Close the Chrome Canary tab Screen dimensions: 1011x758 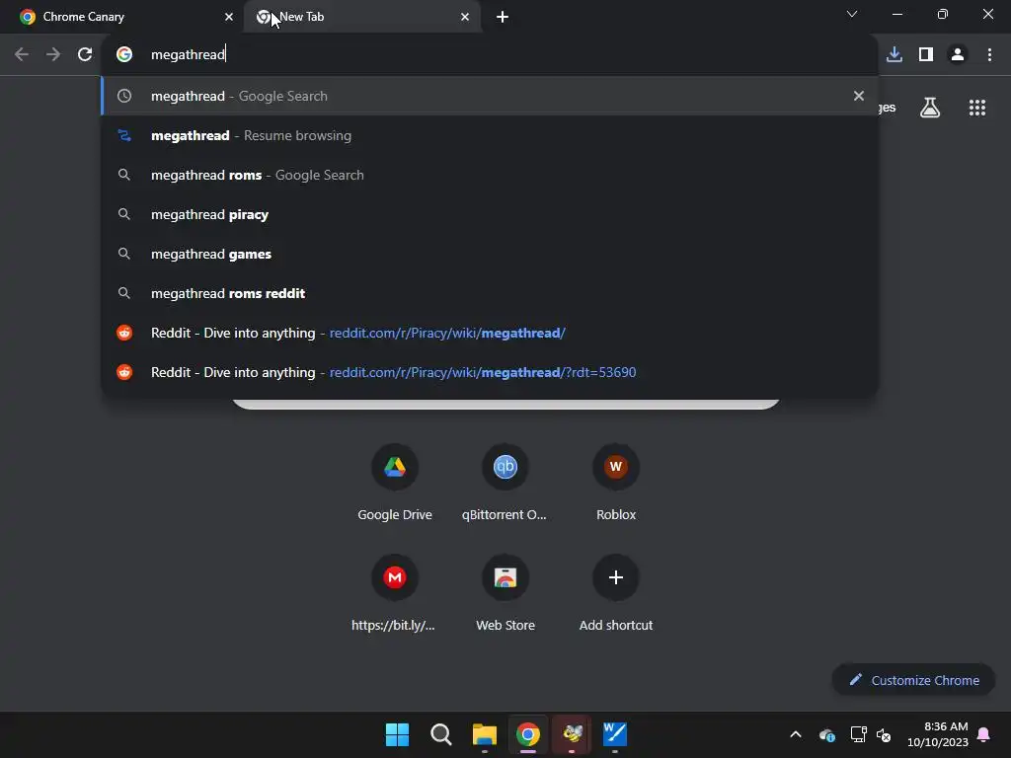[228, 17]
